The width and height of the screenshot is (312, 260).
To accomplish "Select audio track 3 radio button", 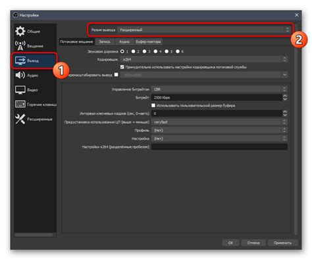I will pyautogui.click(x=144, y=51).
